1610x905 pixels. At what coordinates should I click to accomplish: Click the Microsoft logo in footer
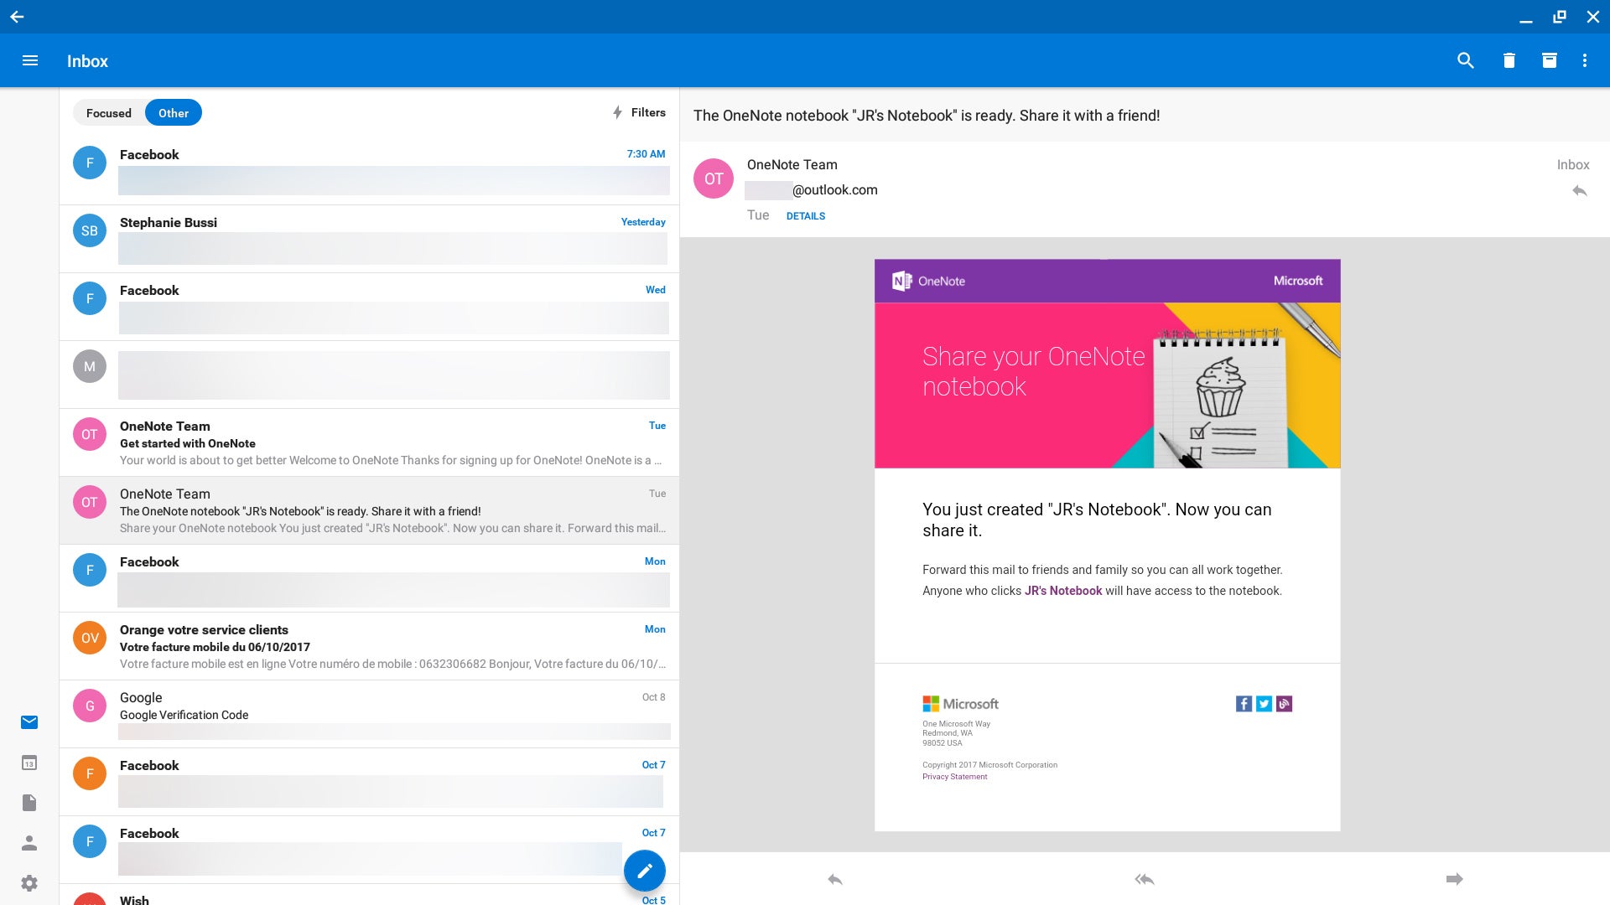pyautogui.click(x=960, y=704)
